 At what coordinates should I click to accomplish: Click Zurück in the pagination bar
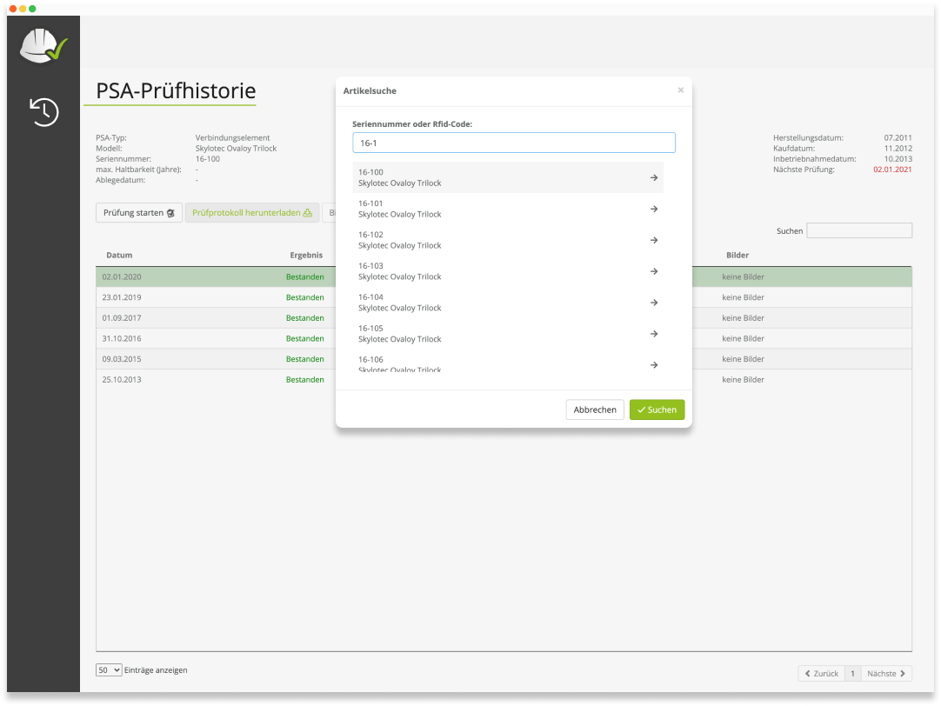[x=820, y=673]
